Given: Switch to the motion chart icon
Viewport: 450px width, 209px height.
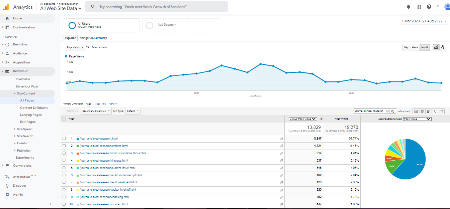Looking at the screenshot, I should pyautogui.click(x=443, y=47).
